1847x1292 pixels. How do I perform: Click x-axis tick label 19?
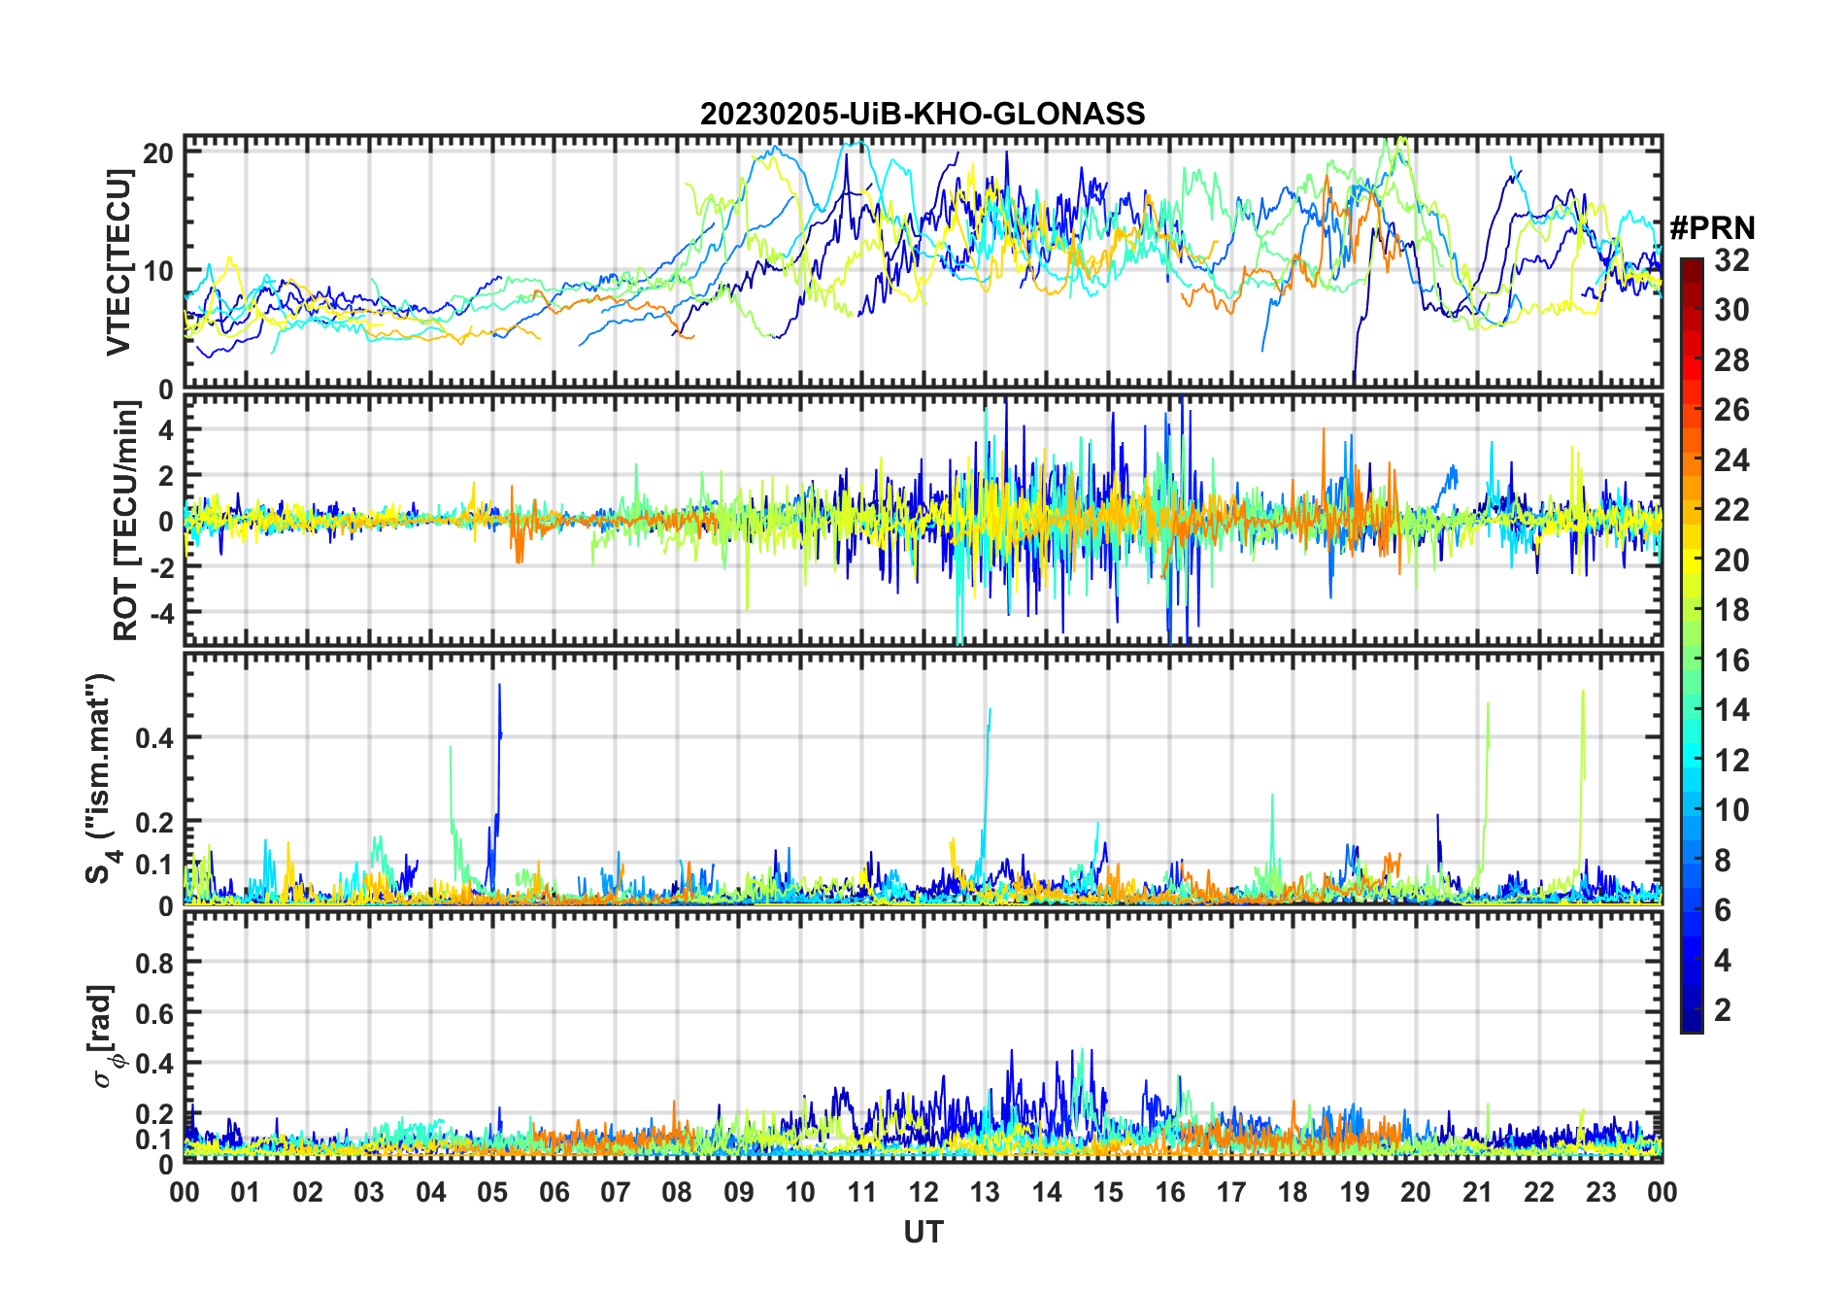coord(1355,1192)
